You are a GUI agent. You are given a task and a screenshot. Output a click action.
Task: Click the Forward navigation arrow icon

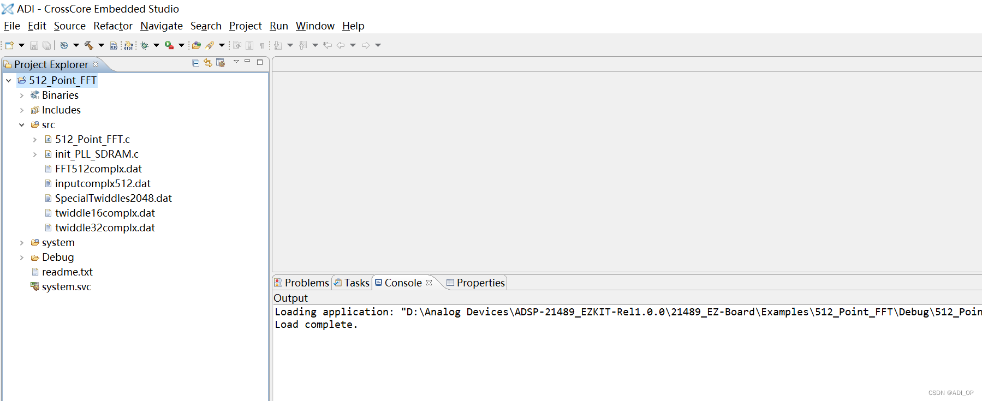[366, 45]
